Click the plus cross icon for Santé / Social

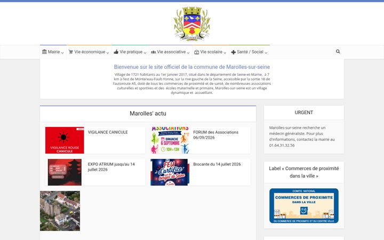coord(234,52)
